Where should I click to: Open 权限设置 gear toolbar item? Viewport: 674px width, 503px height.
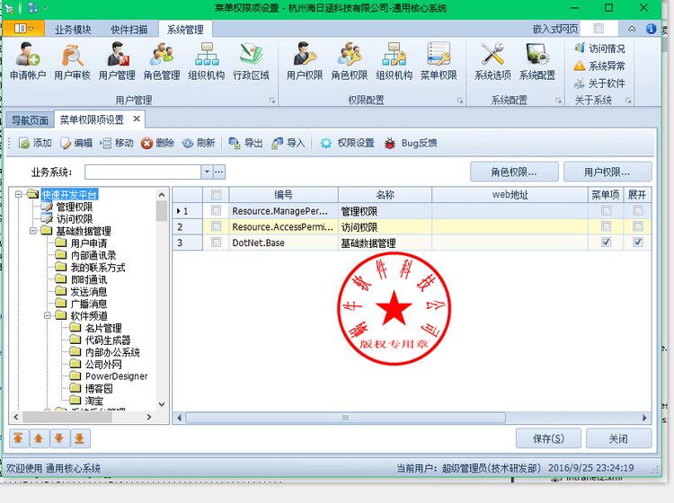click(347, 143)
